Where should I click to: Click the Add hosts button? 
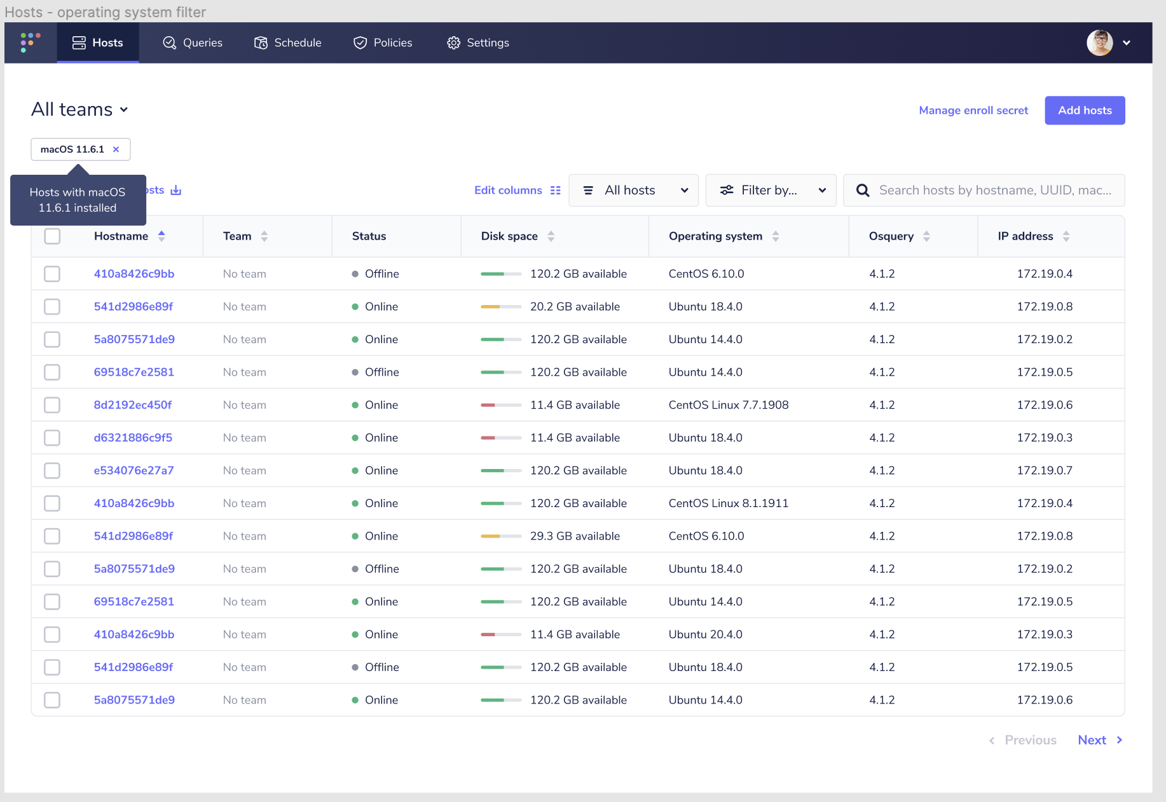(1085, 110)
